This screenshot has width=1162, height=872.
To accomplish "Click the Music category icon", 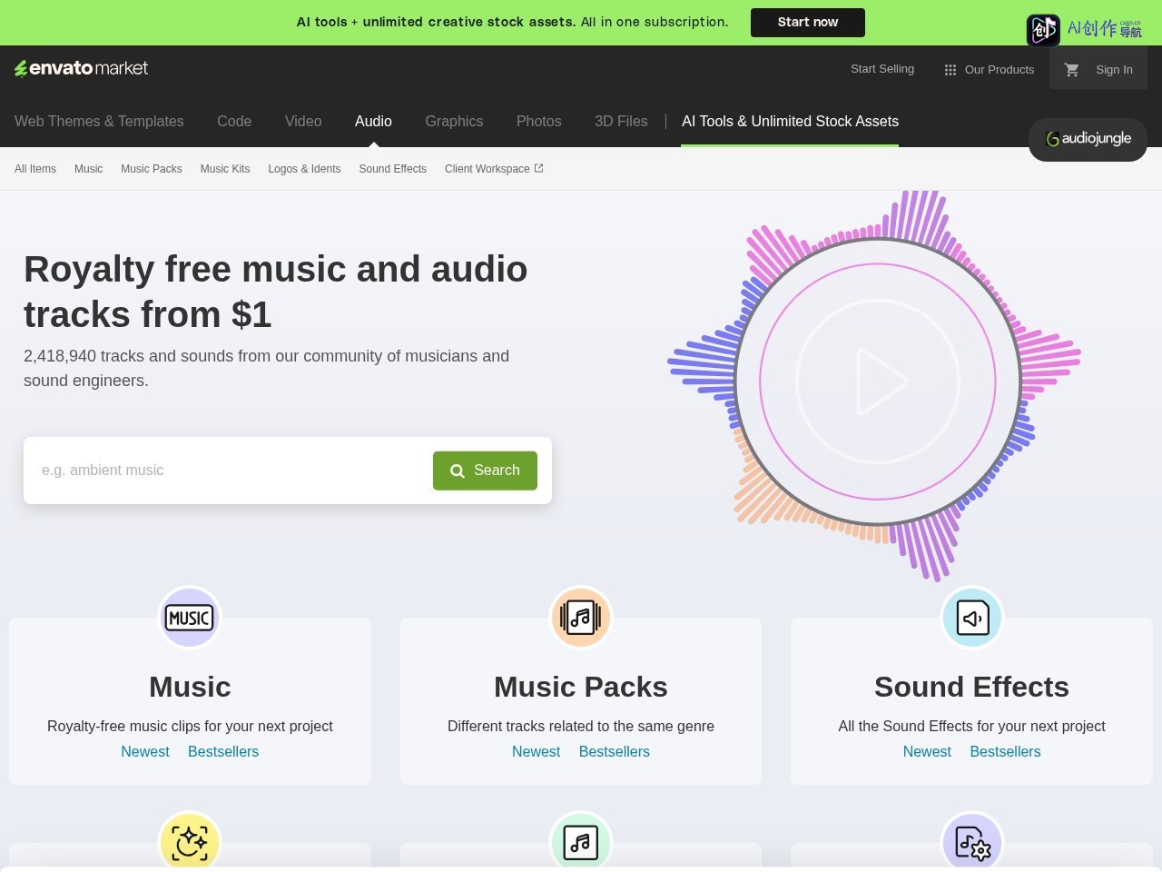I will [x=190, y=618].
